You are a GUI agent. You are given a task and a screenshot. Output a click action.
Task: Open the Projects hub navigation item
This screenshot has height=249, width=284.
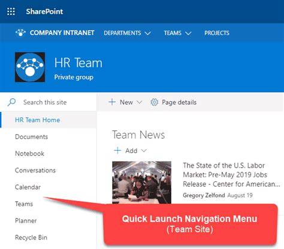[x=217, y=33]
